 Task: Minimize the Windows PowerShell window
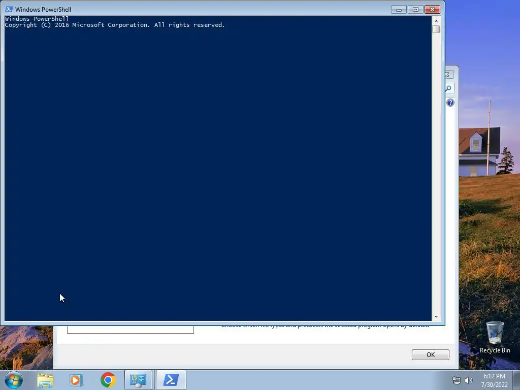399,9
